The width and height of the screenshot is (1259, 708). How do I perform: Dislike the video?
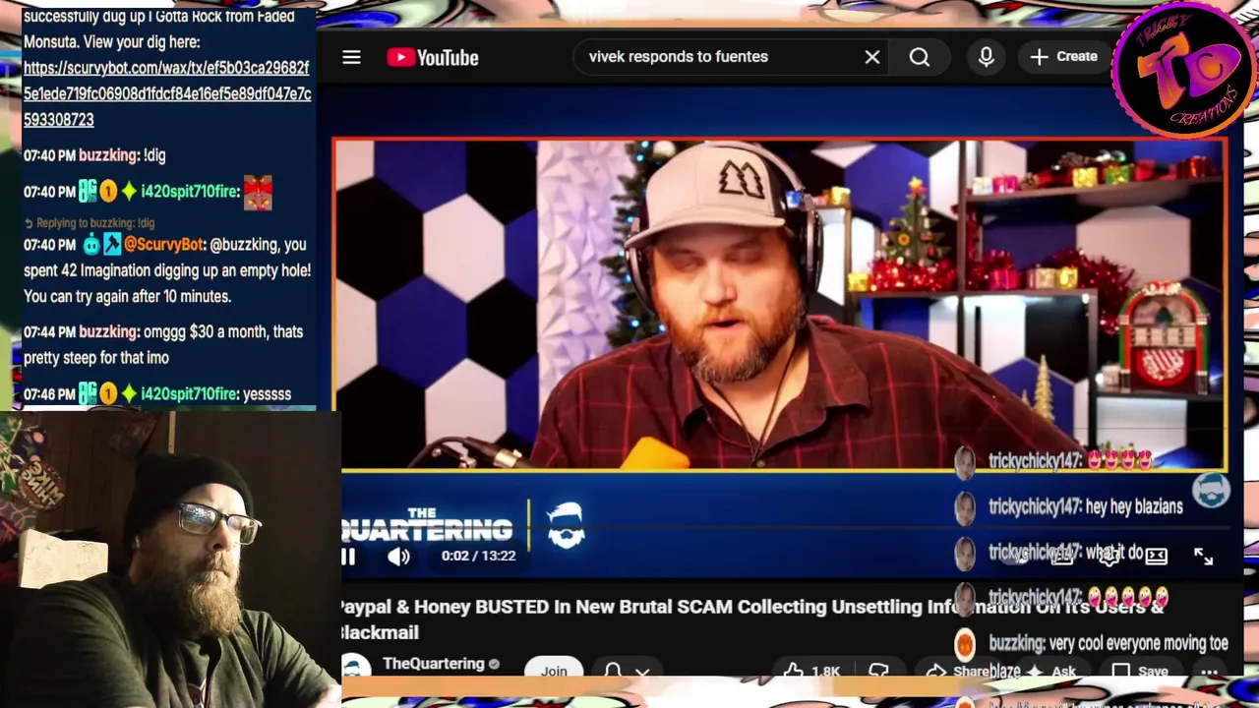coord(878,672)
